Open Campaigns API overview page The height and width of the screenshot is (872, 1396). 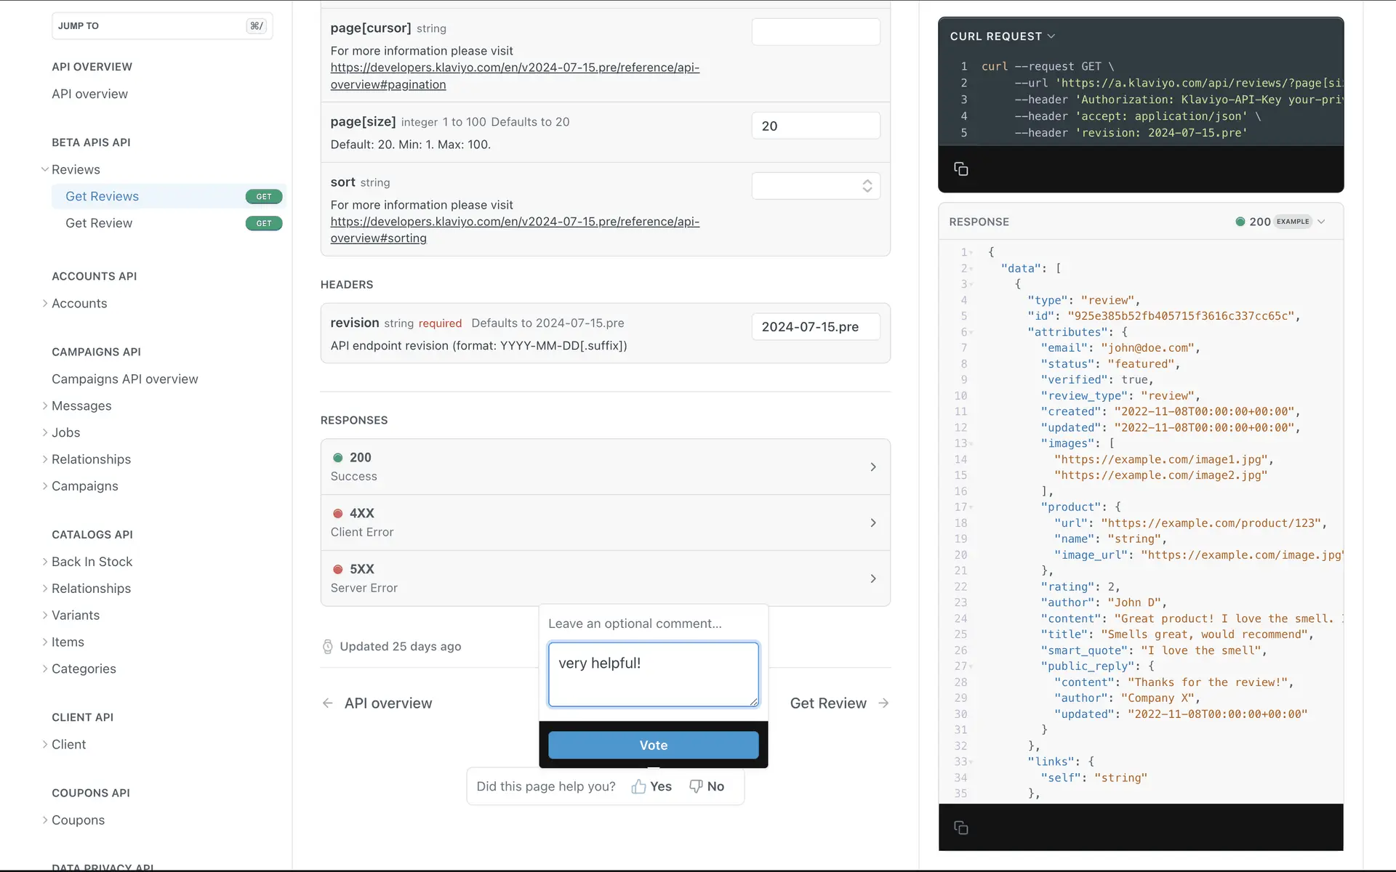click(124, 379)
